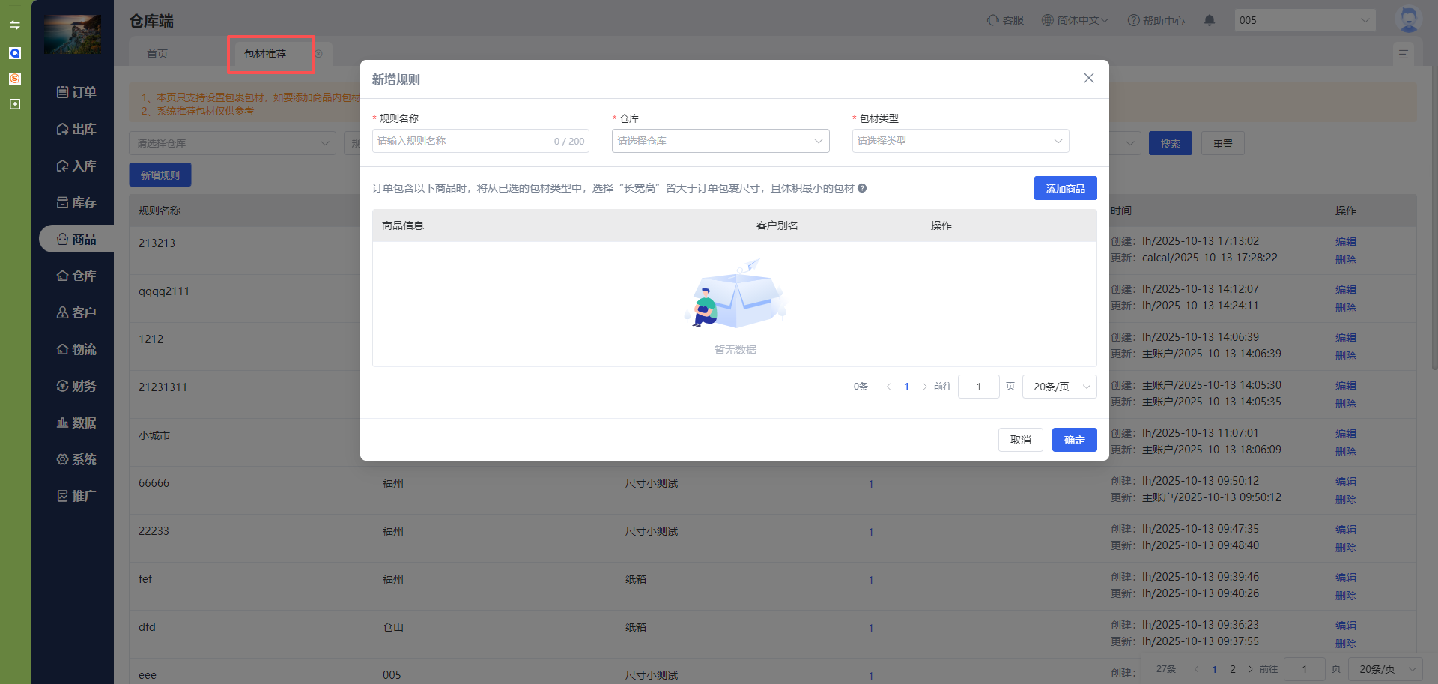The width and height of the screenshot is (1438, 684).
Task: Click the menu list icon at tab bar right
Action: coord(1403,54)
